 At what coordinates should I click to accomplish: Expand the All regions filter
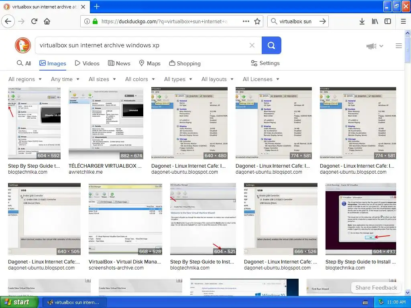coord(25,79)
